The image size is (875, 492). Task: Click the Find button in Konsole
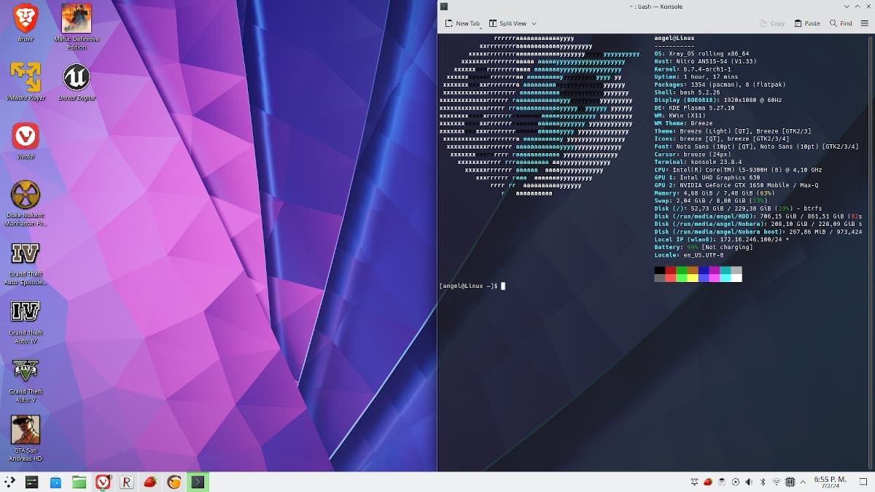[841, 23]
